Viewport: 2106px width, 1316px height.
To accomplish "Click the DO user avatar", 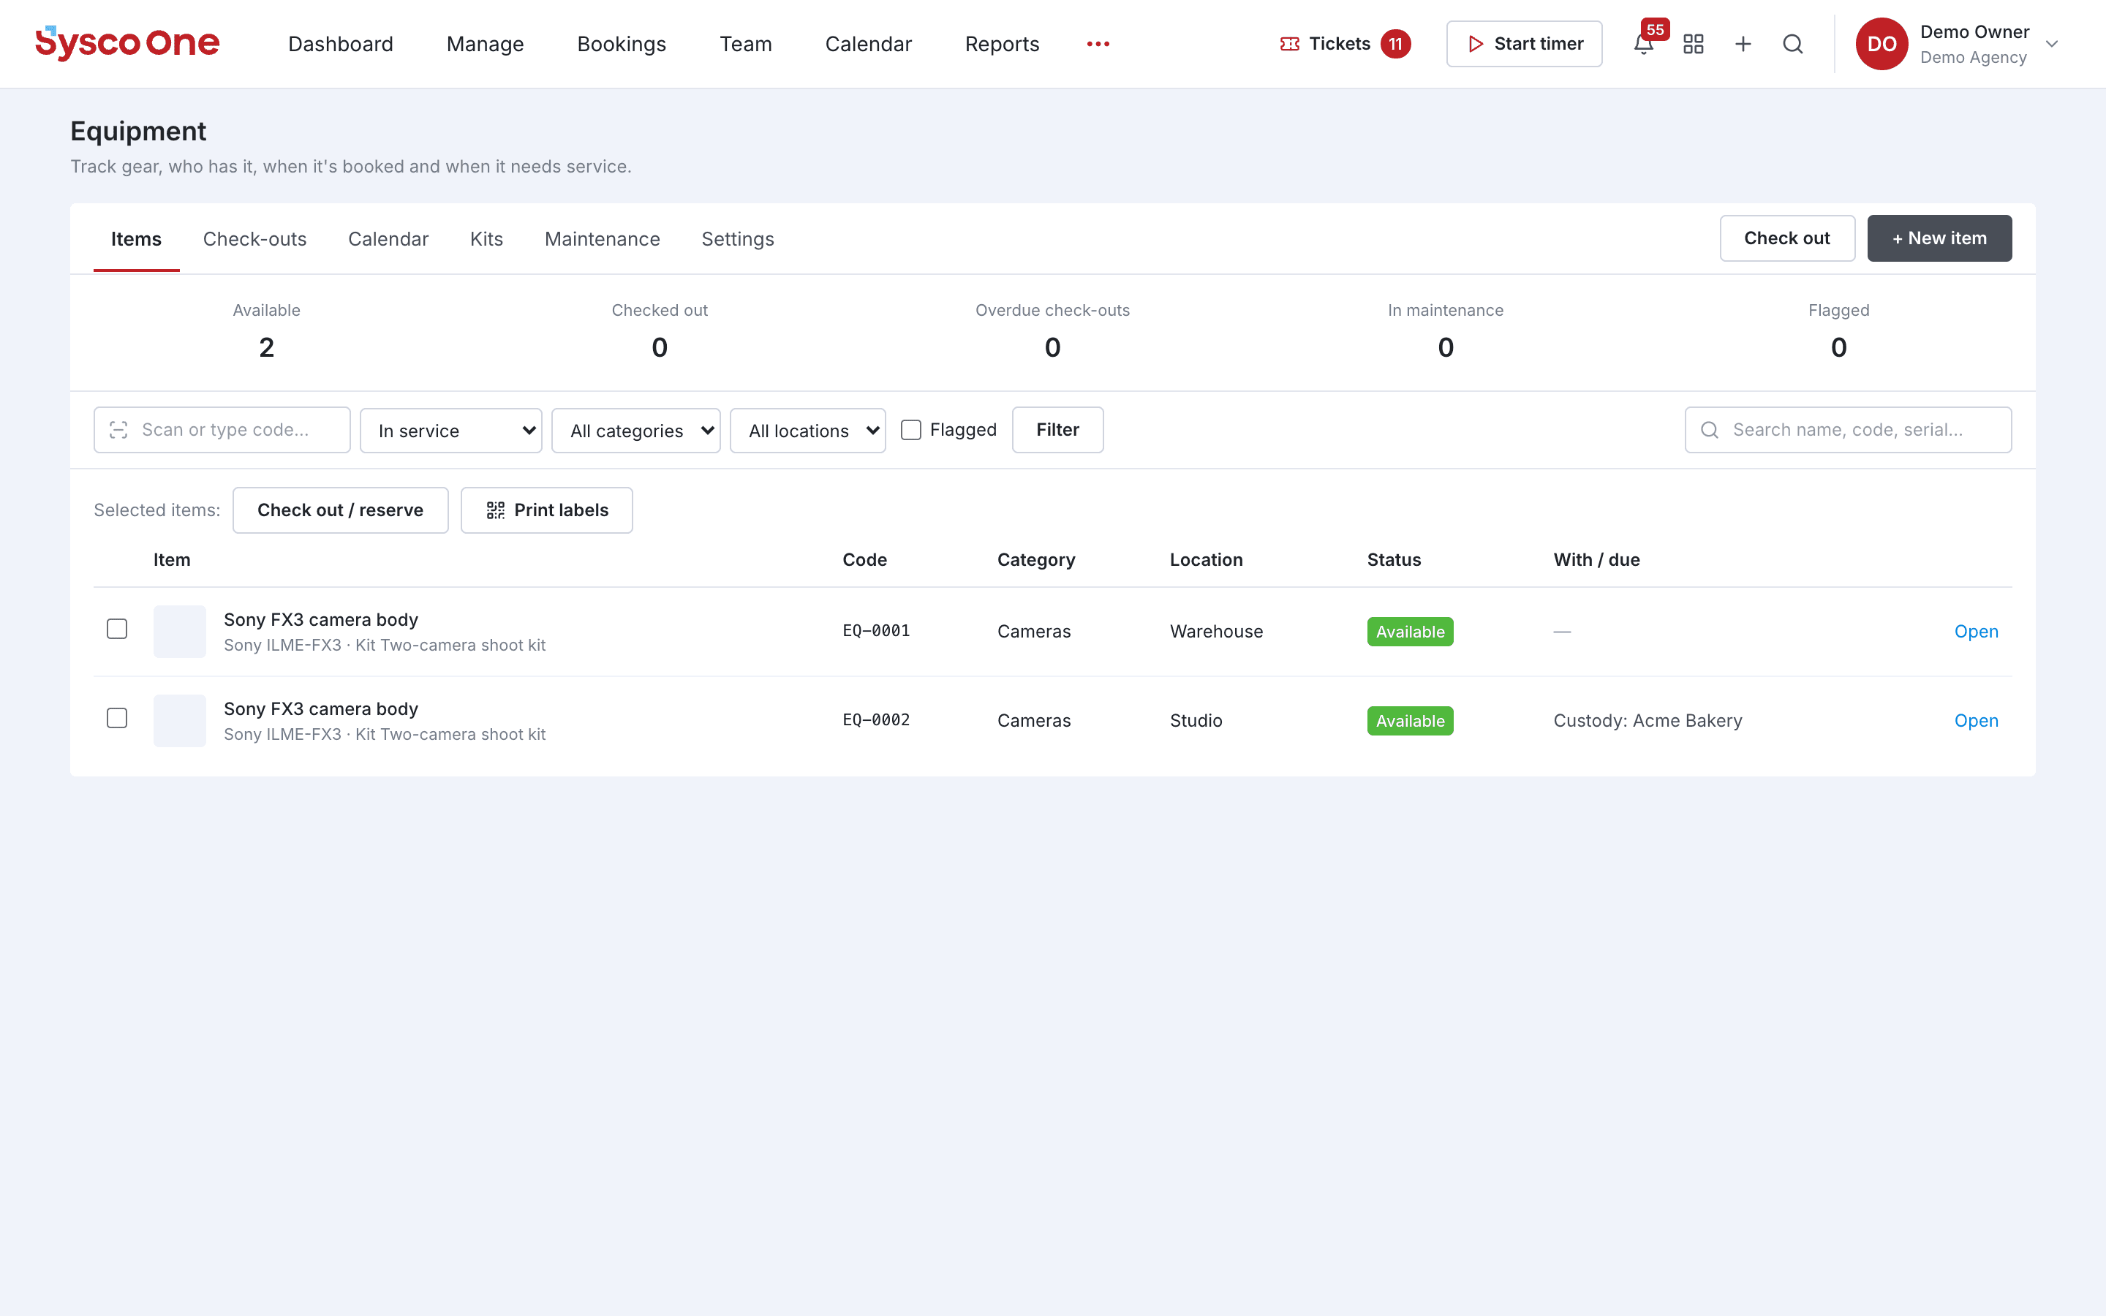I will coord(1882,44).
